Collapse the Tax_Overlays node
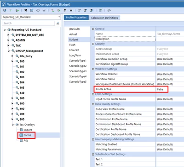This screenshot has width=184, height=167. [x=13, y=125]
